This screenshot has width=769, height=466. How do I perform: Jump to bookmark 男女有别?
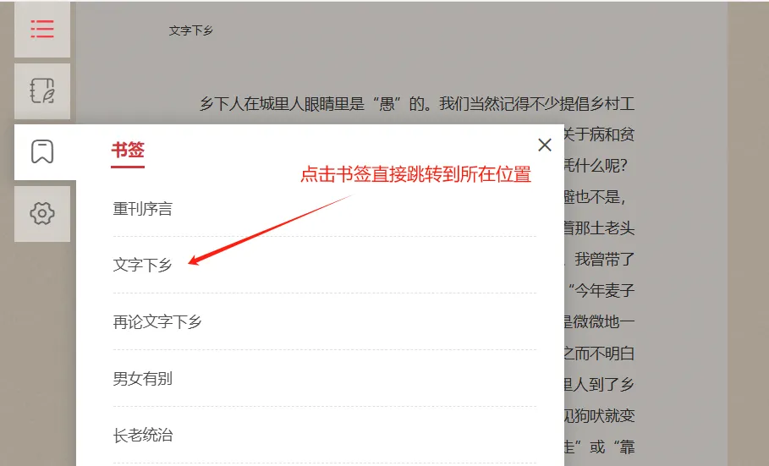coord(143,379)
